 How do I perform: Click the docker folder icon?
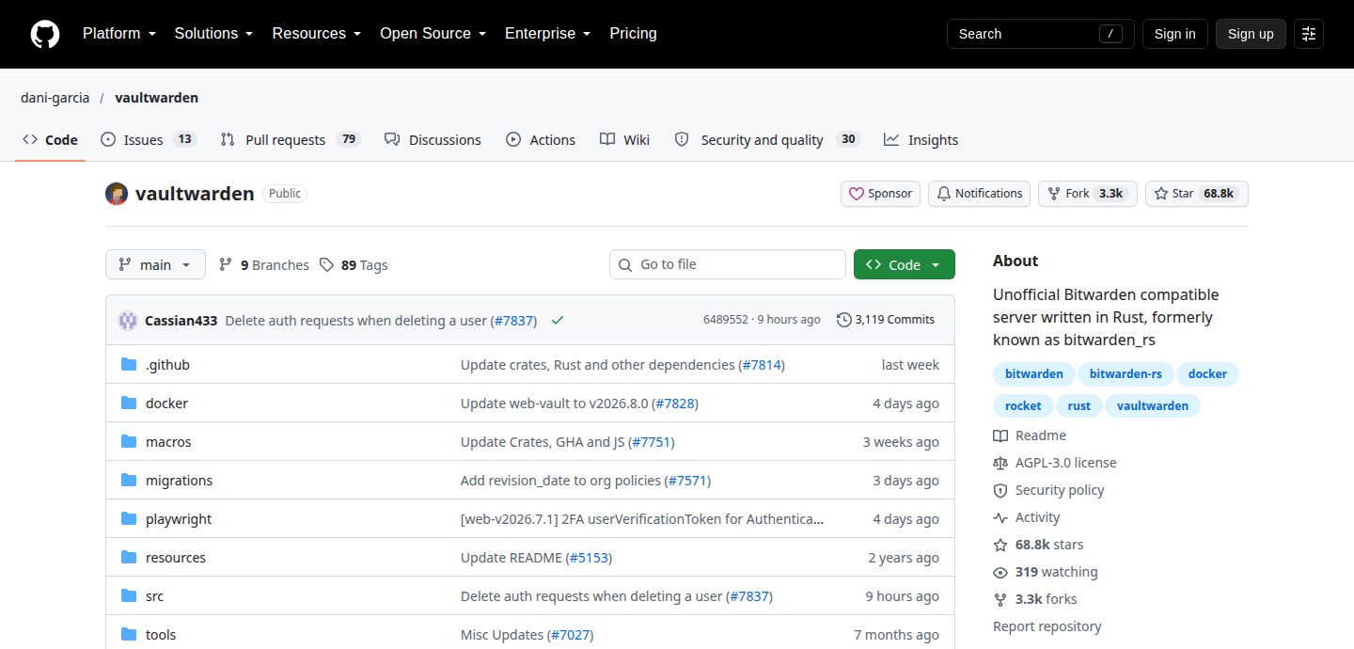pyautogui.click(x=129, y=404)
